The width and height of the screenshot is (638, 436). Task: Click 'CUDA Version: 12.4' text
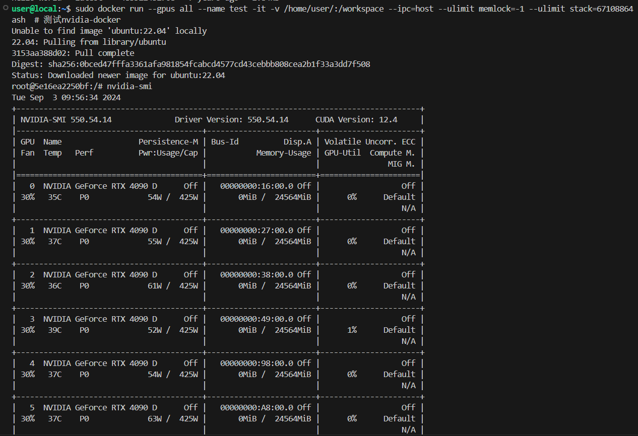356,120
